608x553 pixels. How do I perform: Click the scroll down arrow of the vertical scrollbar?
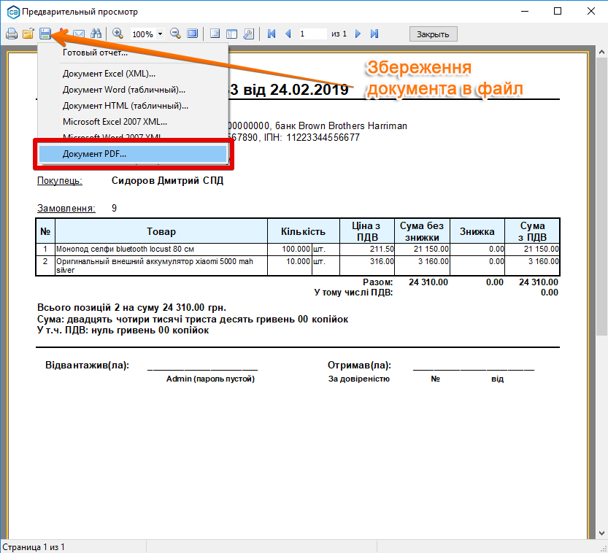tap(601, 533)
